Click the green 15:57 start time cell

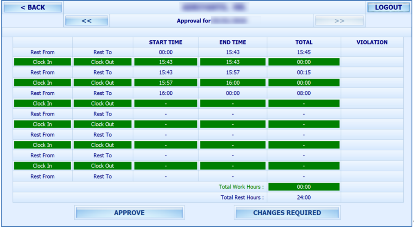click(x=166, y=83)
